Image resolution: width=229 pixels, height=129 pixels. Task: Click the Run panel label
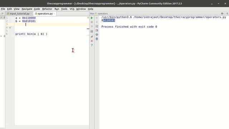tap(92, 14)
